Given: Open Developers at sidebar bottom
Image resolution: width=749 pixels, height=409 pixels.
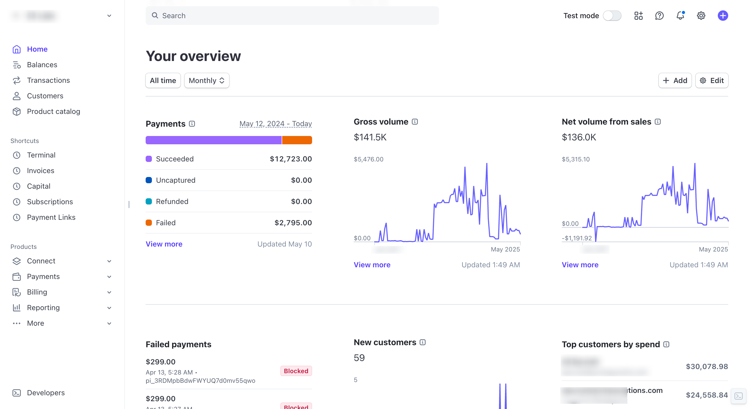Looking at the screenshot, I should click(46, 393).
